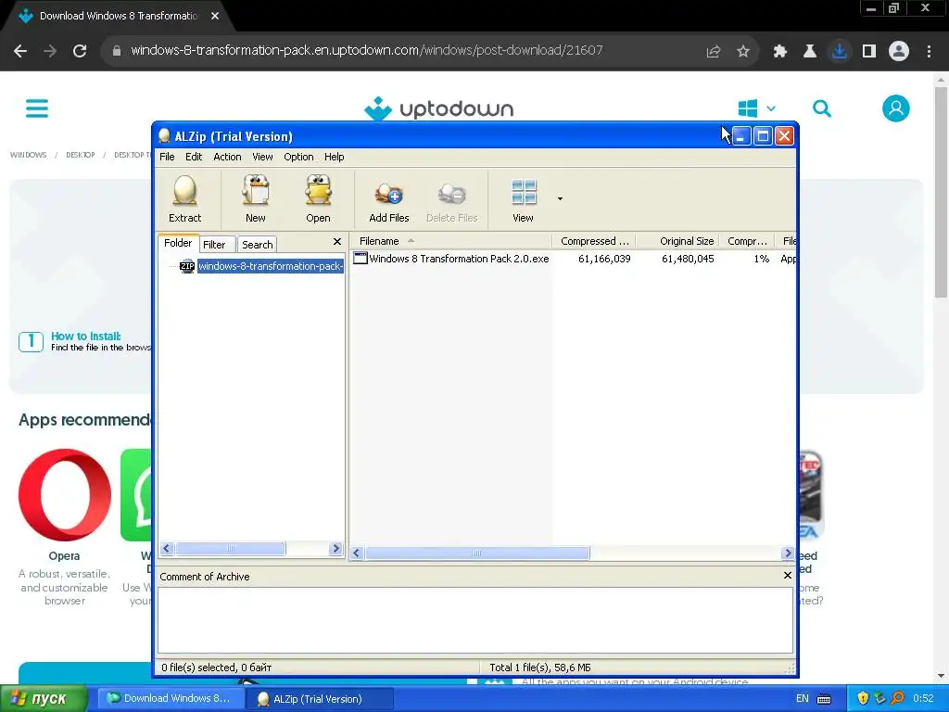949x712 pixels.
Task: Open the browser downloads icon
Action: coord(840,52)
